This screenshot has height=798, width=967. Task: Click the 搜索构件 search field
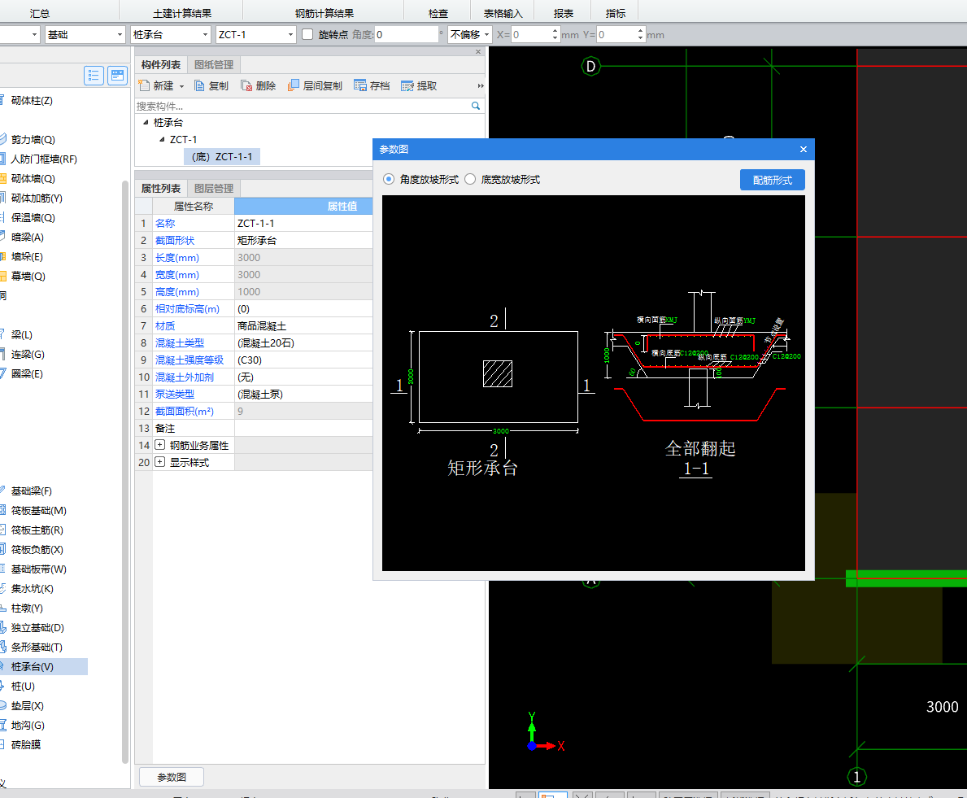(x=303, y=106)
